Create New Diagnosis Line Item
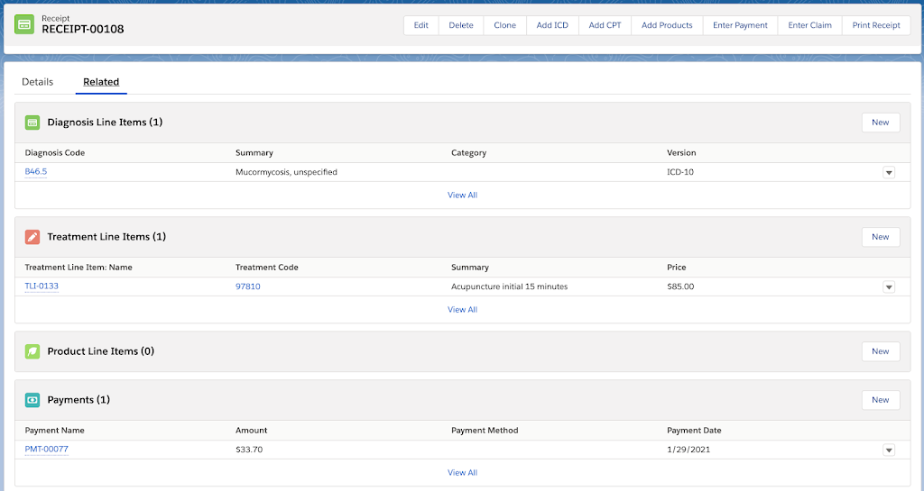The height and width of the screenshot is (491, 924). coord(880,123)
